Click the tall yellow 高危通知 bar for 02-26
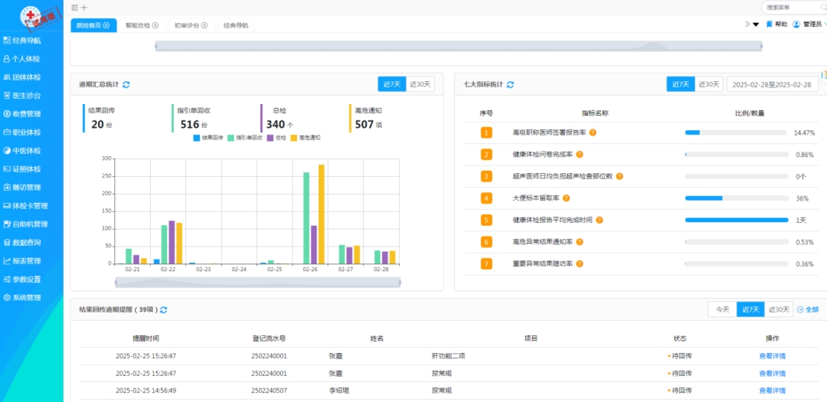This screenshot has width=827, height=402. click(321, 214)
